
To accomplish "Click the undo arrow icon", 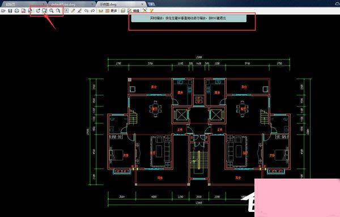I will [86, 11].
